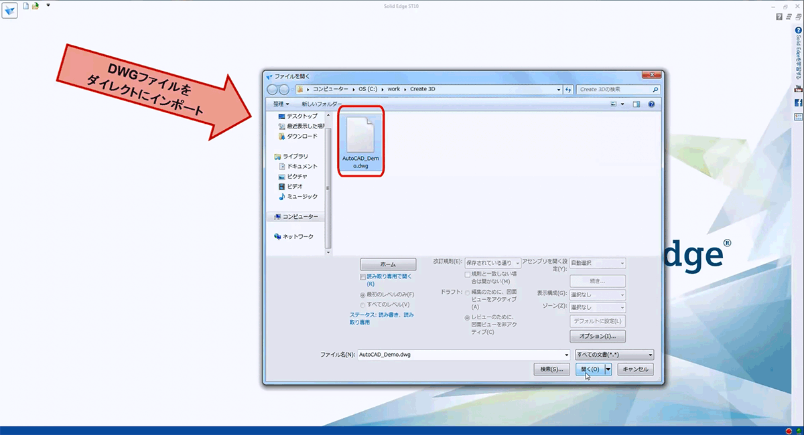
Task: Select the AutoCAD_Demo.dwg file thumbnail
Action: 360,141
